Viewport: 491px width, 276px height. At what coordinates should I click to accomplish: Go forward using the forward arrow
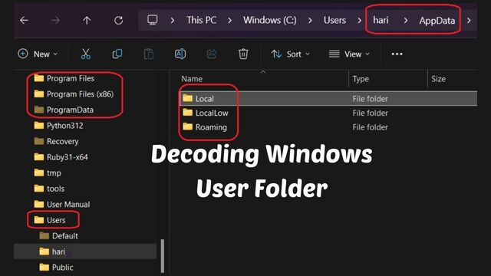click(x=55, y=21)
